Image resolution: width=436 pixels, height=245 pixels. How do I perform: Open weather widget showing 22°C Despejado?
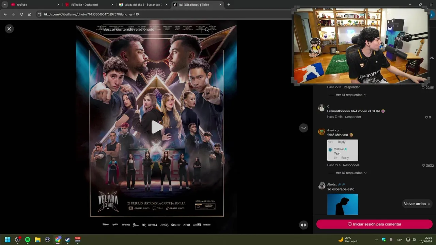pyautogui.click(x=348, y=240)
